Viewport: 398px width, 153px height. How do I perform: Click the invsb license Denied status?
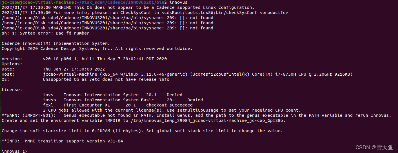pos(195,100)
